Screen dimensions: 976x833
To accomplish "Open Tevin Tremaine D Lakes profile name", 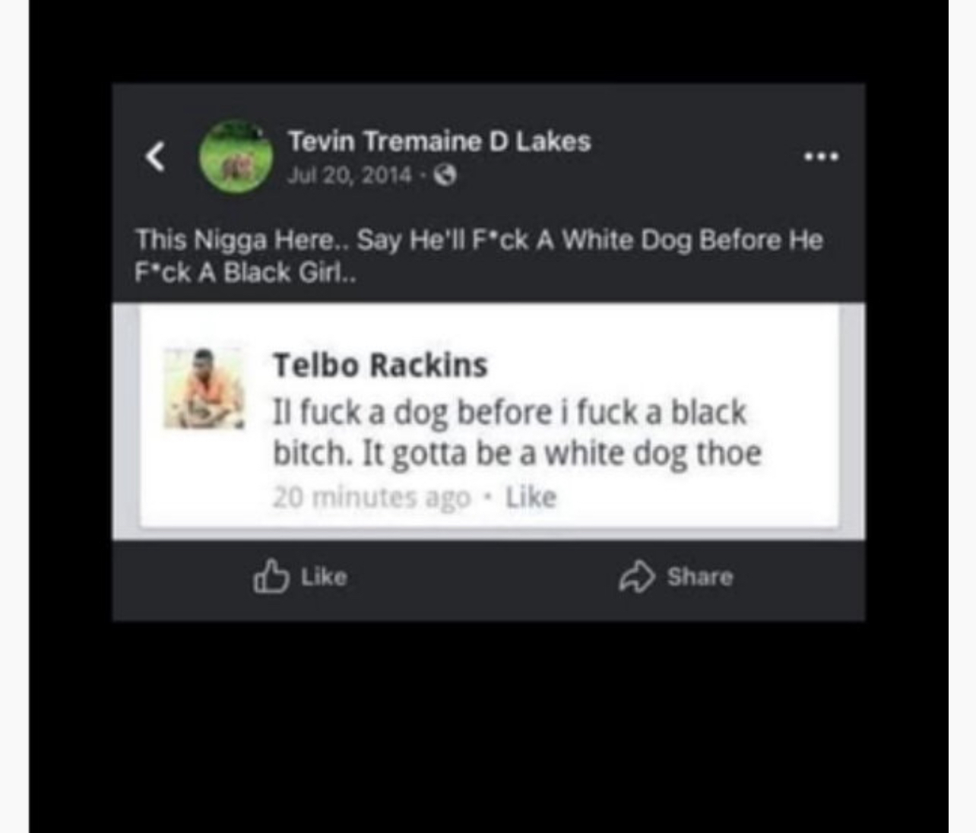I will point(439,141).
